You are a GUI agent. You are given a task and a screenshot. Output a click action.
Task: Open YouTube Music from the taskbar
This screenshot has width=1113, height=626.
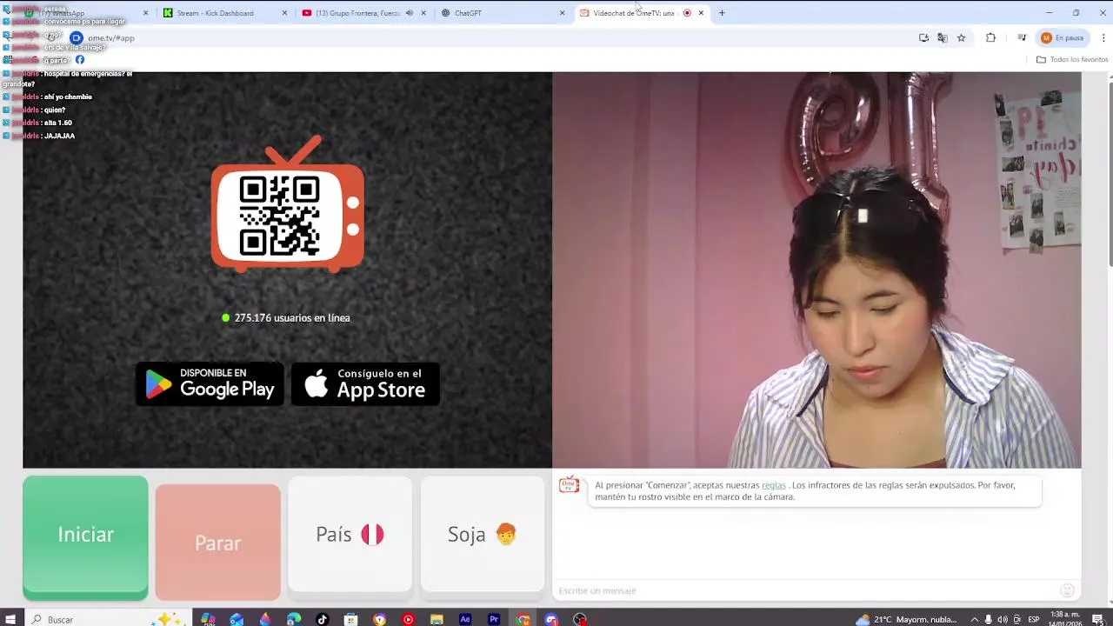409,619
